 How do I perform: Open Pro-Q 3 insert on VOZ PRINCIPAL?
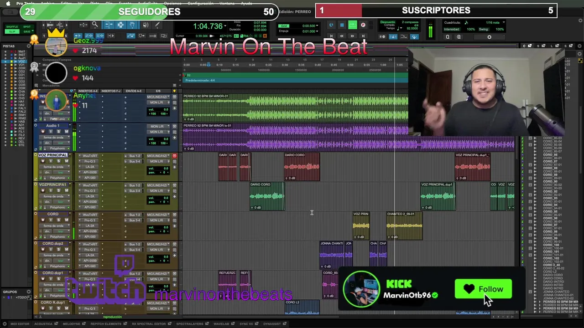89,161
